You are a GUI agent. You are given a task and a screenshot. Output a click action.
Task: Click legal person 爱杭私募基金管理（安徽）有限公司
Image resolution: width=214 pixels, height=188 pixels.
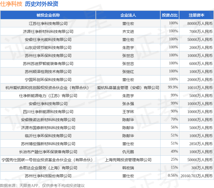coord(128,88)
